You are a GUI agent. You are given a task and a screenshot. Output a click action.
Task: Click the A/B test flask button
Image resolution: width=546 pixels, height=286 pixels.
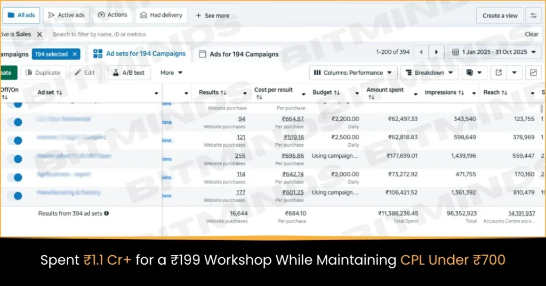point(129,73)
